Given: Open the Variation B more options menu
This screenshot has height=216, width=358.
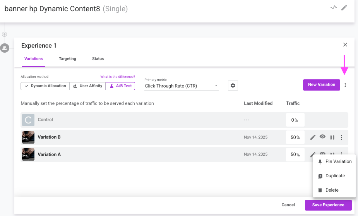Looking at the screenshot, I should tap(342, 137).
